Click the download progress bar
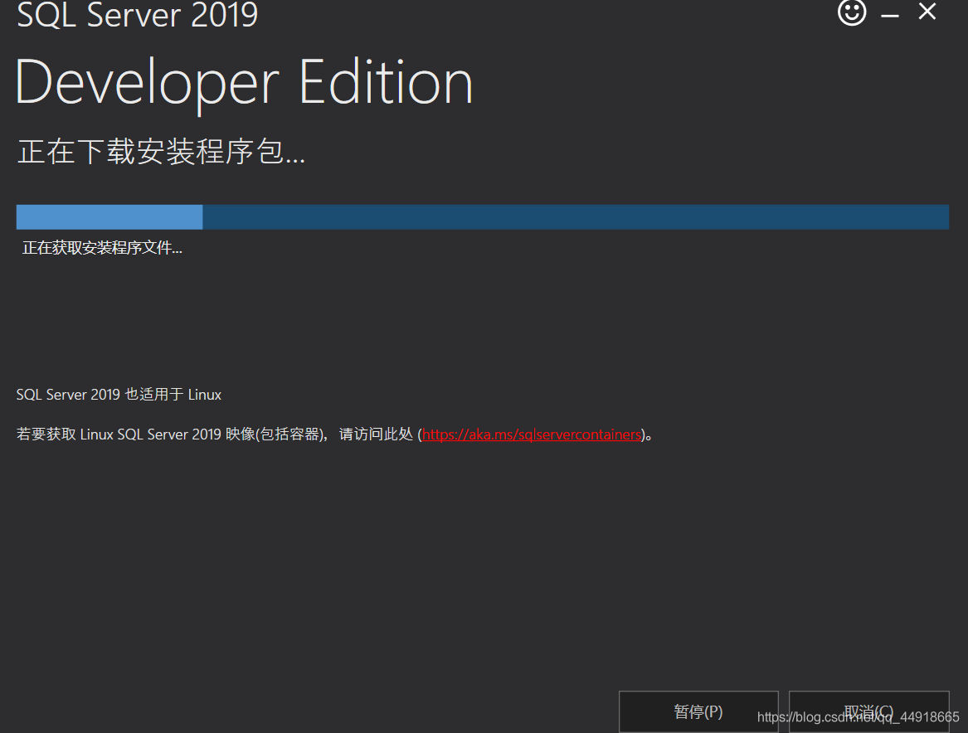 (482, 217)
